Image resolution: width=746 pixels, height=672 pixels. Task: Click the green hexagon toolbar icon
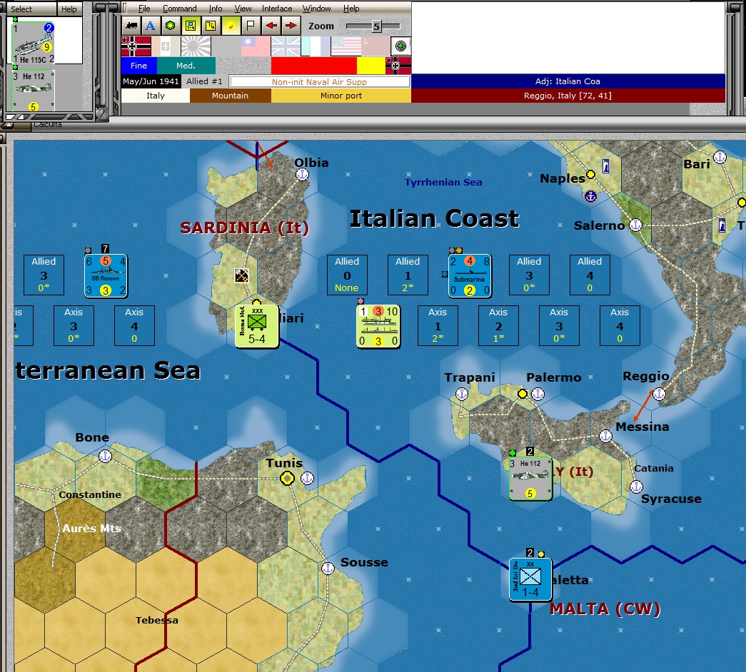tap(171, 26)
